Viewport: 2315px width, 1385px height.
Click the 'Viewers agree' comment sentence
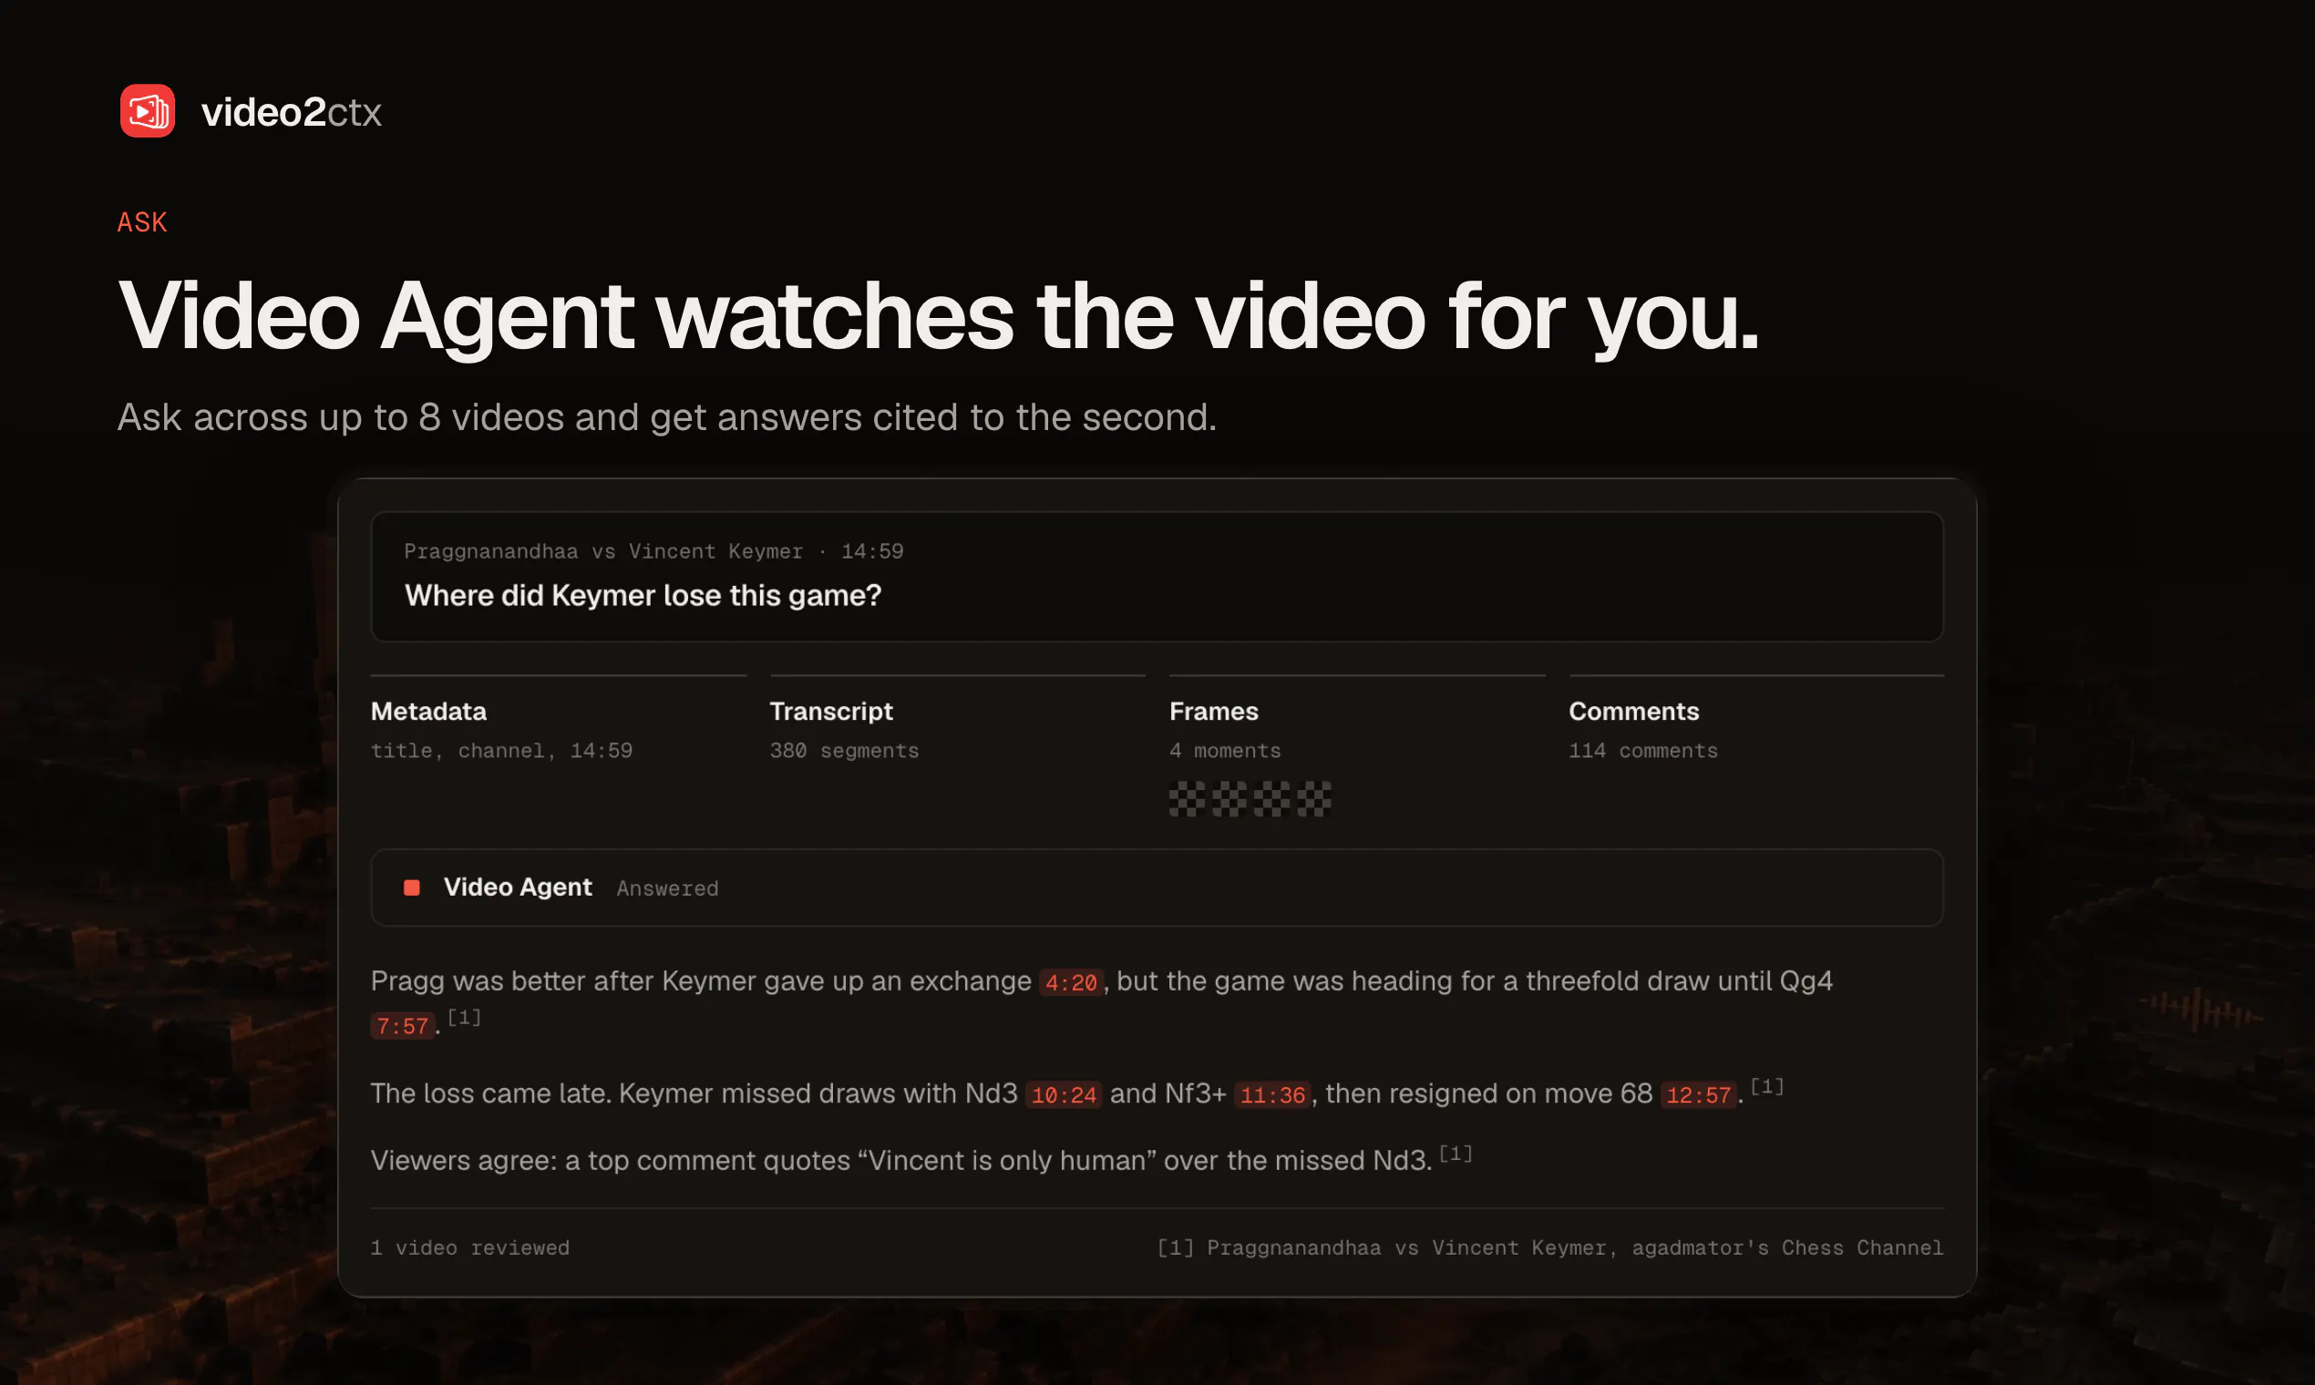[900, 1160]
